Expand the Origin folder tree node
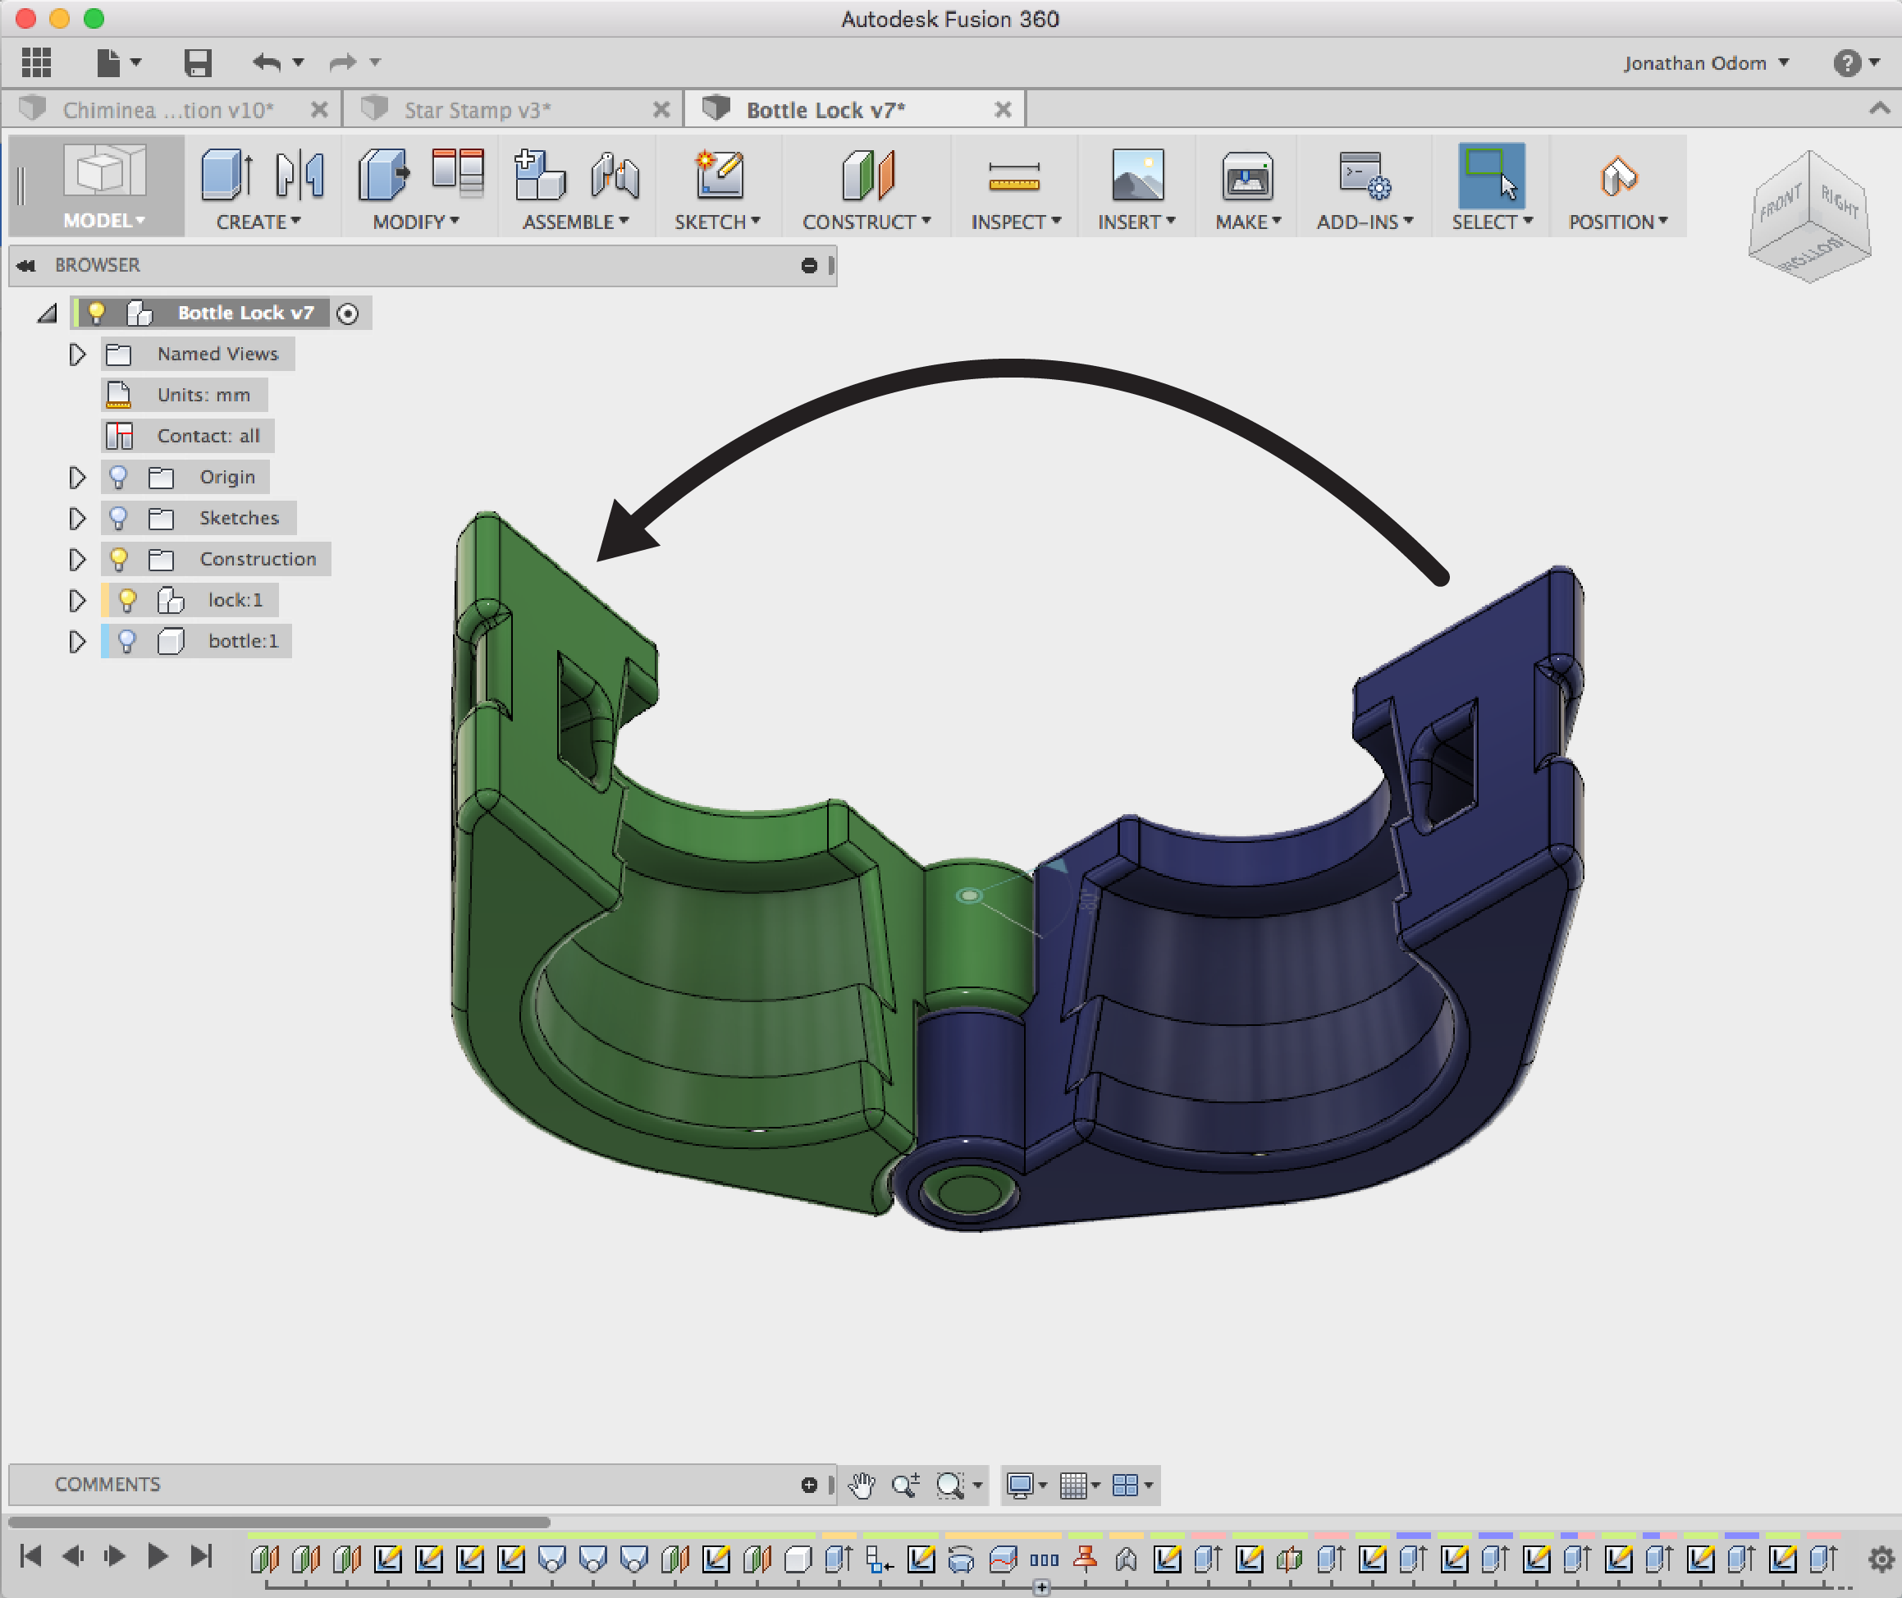 pos(77,478)
